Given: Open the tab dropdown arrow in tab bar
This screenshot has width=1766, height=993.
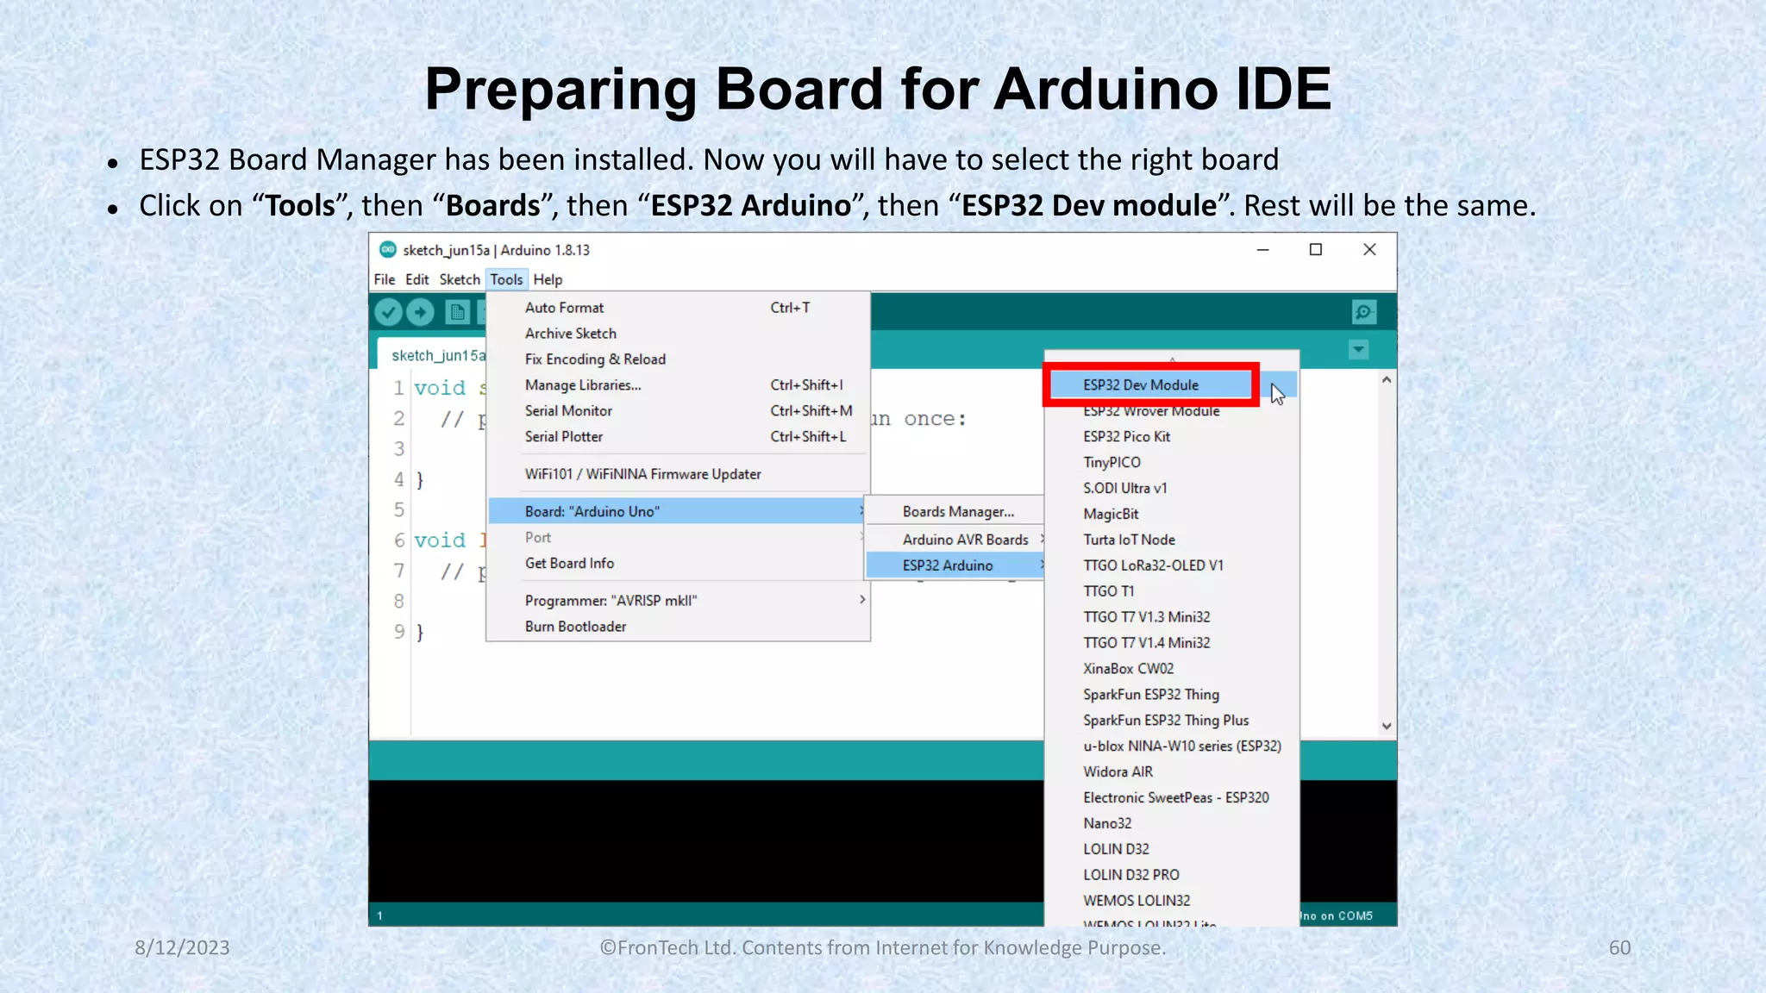Looking at the screenshot, I should (1358, 350).
